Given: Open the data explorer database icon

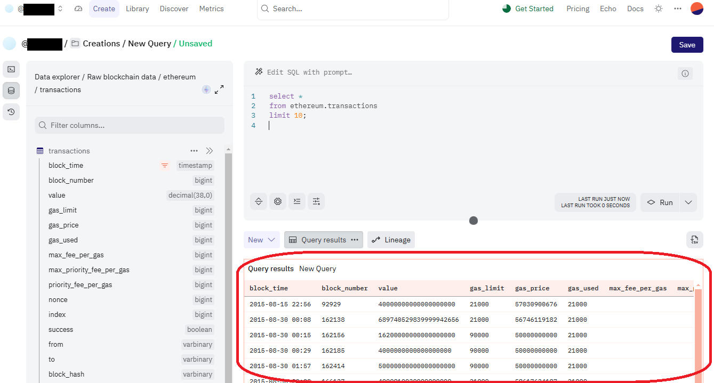Looking at the screenshot, I should (x=11, y=91).
